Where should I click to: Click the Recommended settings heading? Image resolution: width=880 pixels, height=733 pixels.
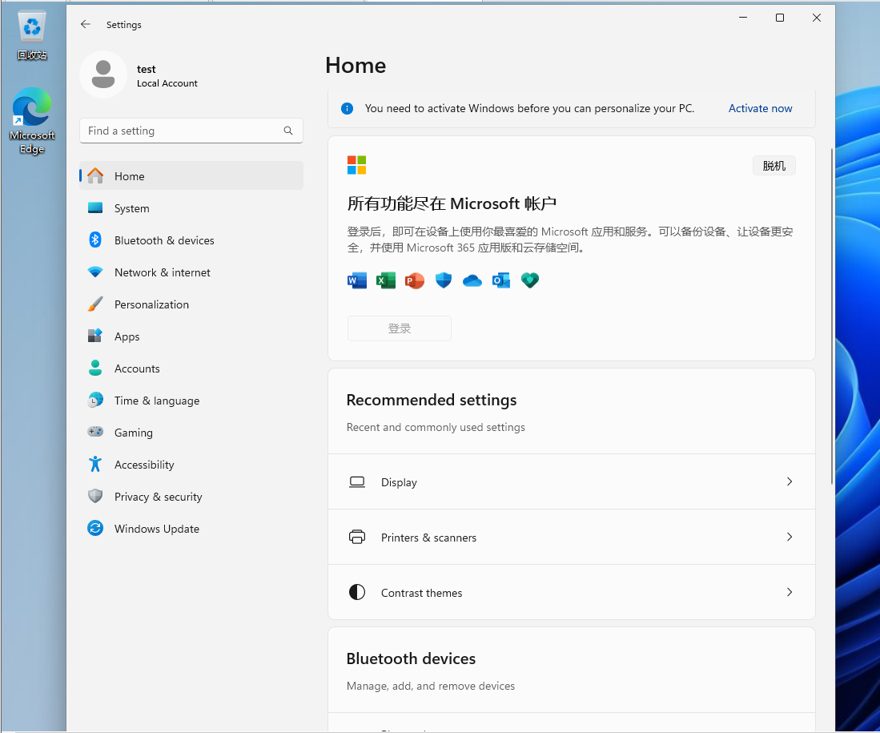click(432, 400)
